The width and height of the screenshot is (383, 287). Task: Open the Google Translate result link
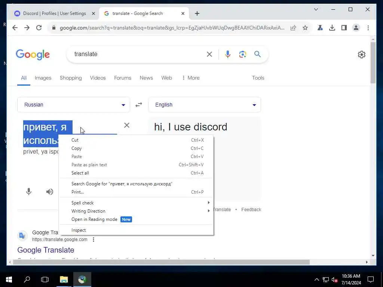pyautogui.click(x=46, y=250)
